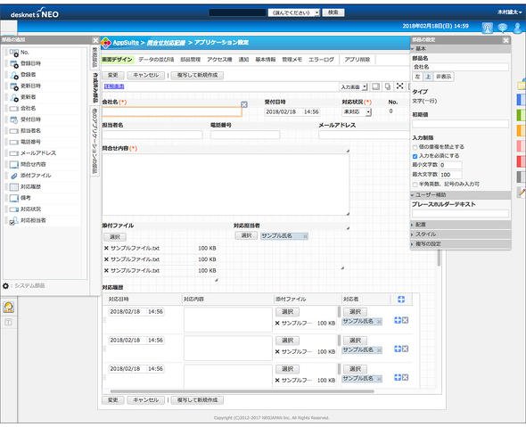This screenshot has width=526, height=427.
Task: Select the green color swatch on right edge
Action: [521, 115]
